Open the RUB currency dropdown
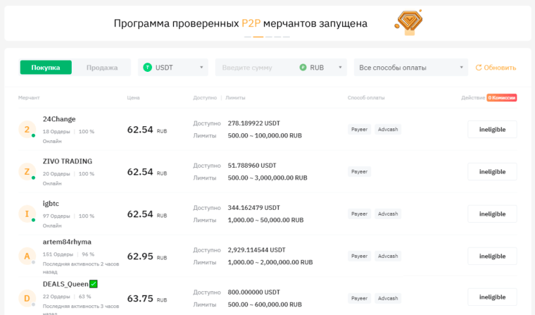The image size is (535, 315). tap(321, 68)
